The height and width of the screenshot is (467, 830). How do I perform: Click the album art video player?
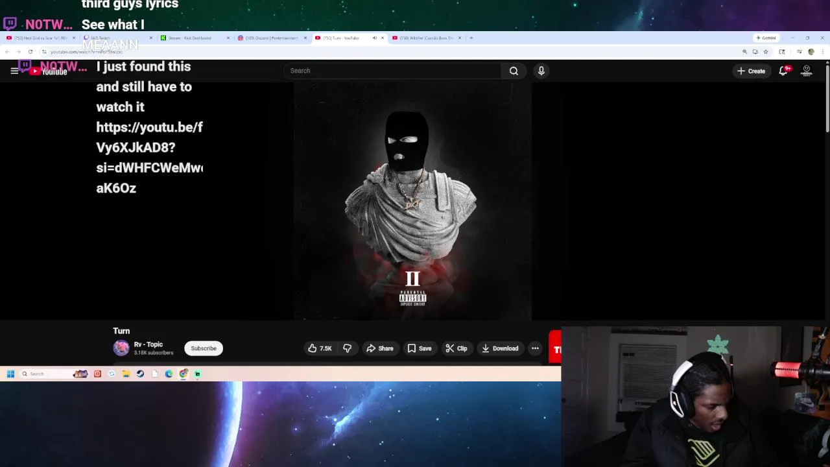412,201
